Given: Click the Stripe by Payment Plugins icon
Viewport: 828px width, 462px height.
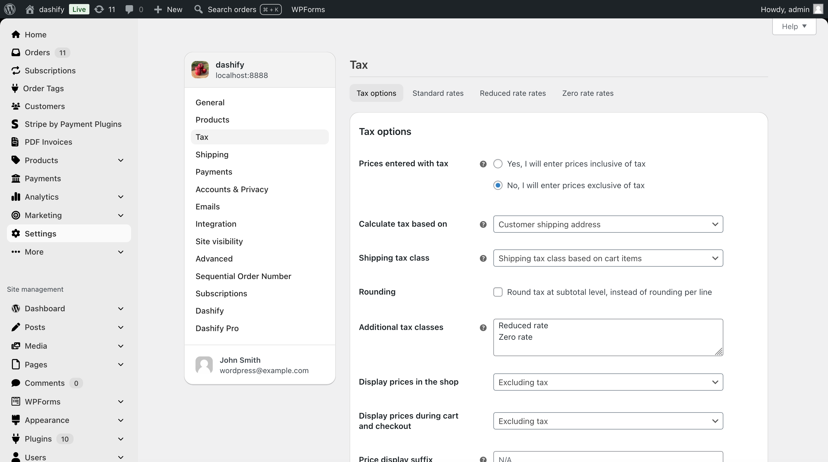Looking at the screenshot, I should [15, 123].
